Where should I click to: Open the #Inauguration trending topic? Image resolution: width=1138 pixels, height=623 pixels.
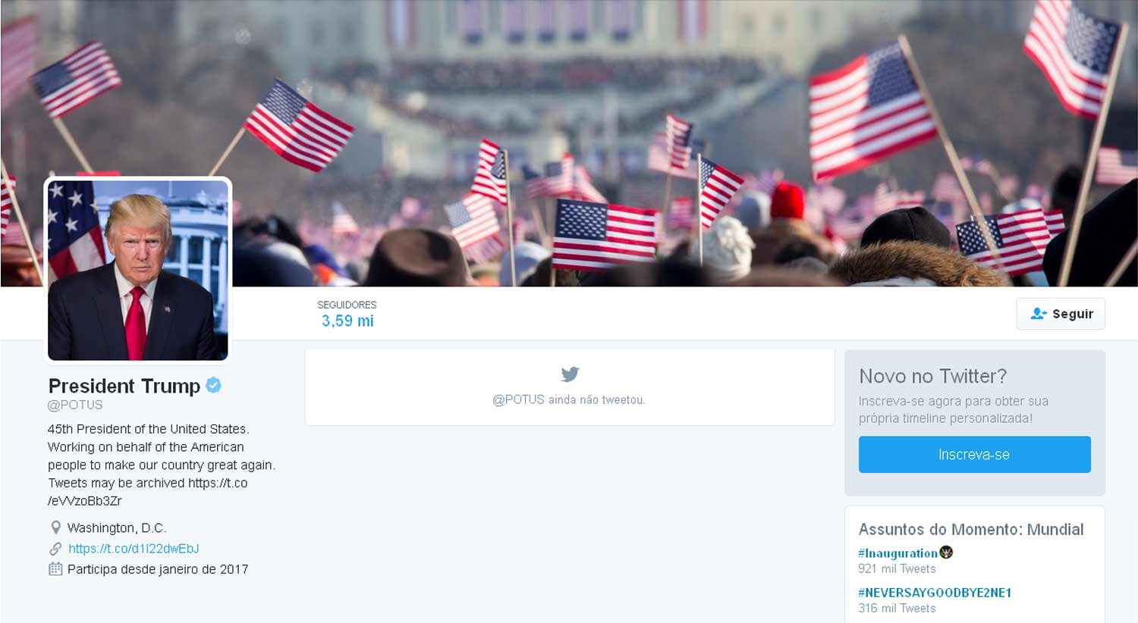coord(898,553)
